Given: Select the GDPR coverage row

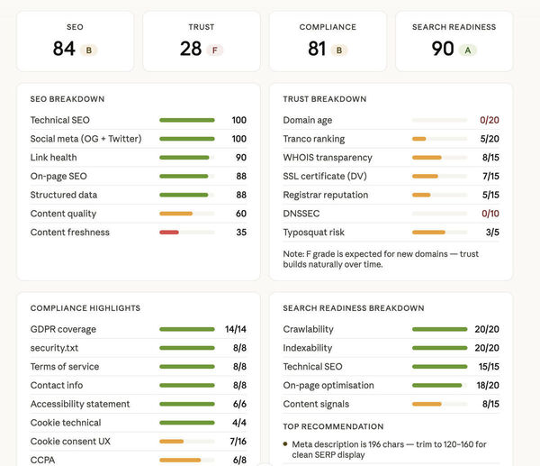Looking at the screenshot, I should pos(139,329).
